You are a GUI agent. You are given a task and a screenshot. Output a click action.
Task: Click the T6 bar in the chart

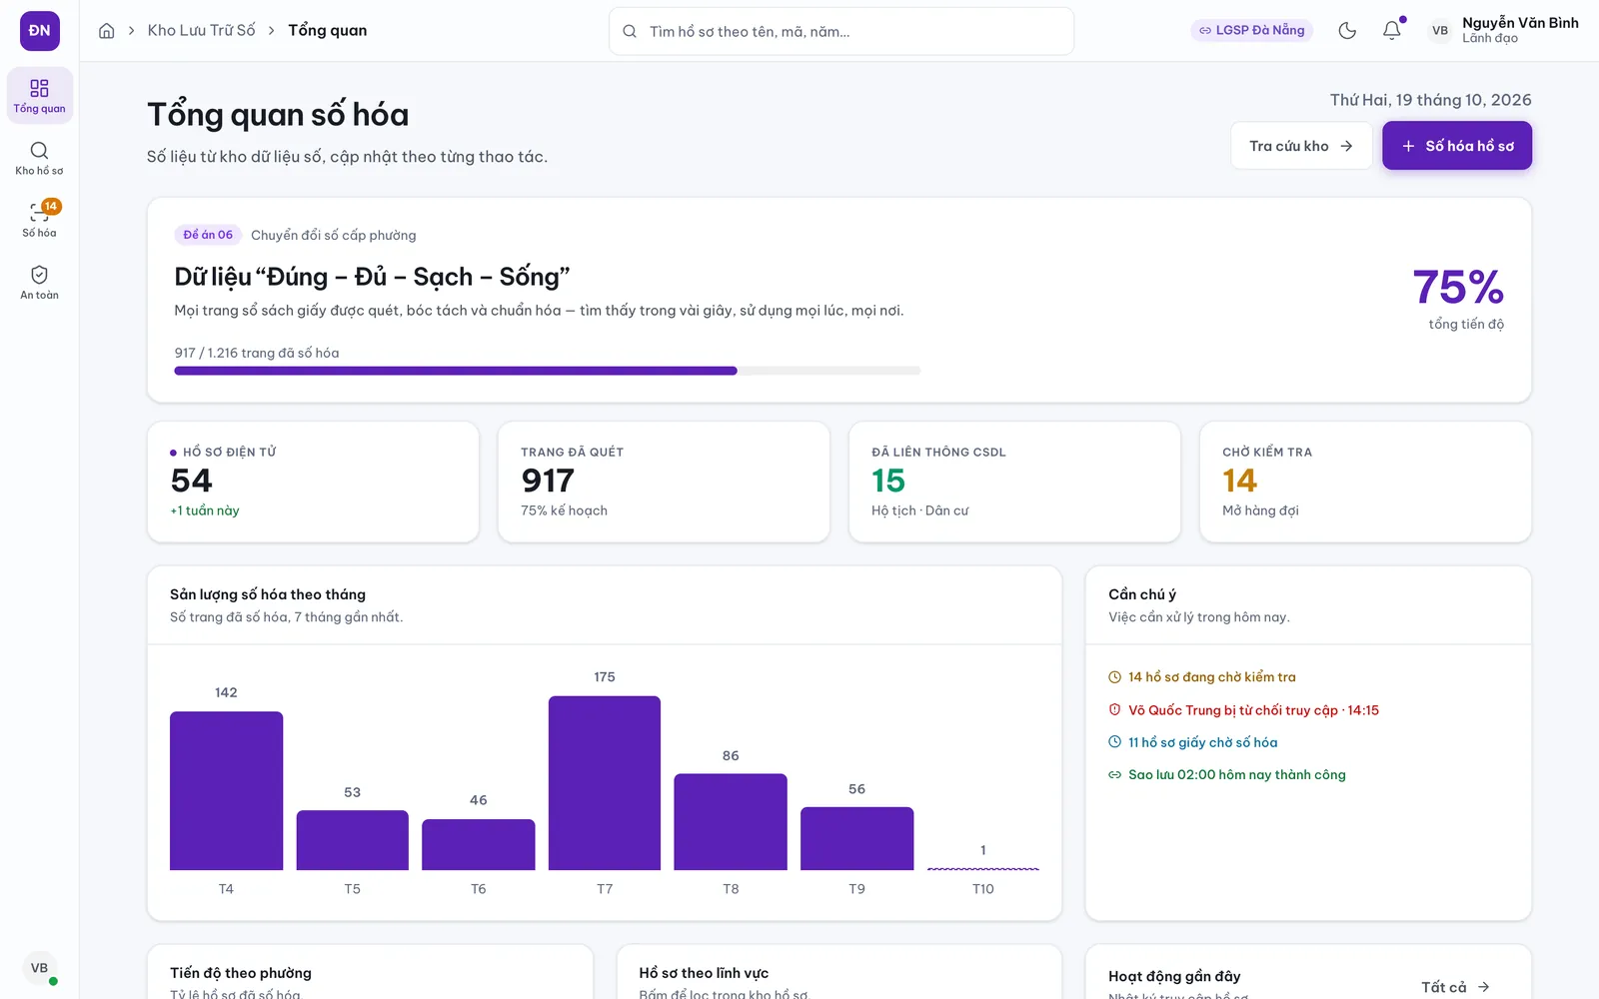(479, 844)
